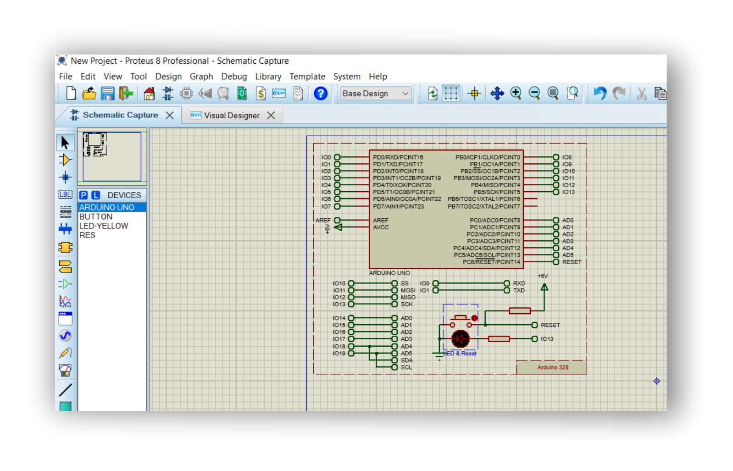Open an existing project via folder icon
Image resolution: width=733 pixels, height=471 pixels.
pyautogui.click(x=89, y=94)
